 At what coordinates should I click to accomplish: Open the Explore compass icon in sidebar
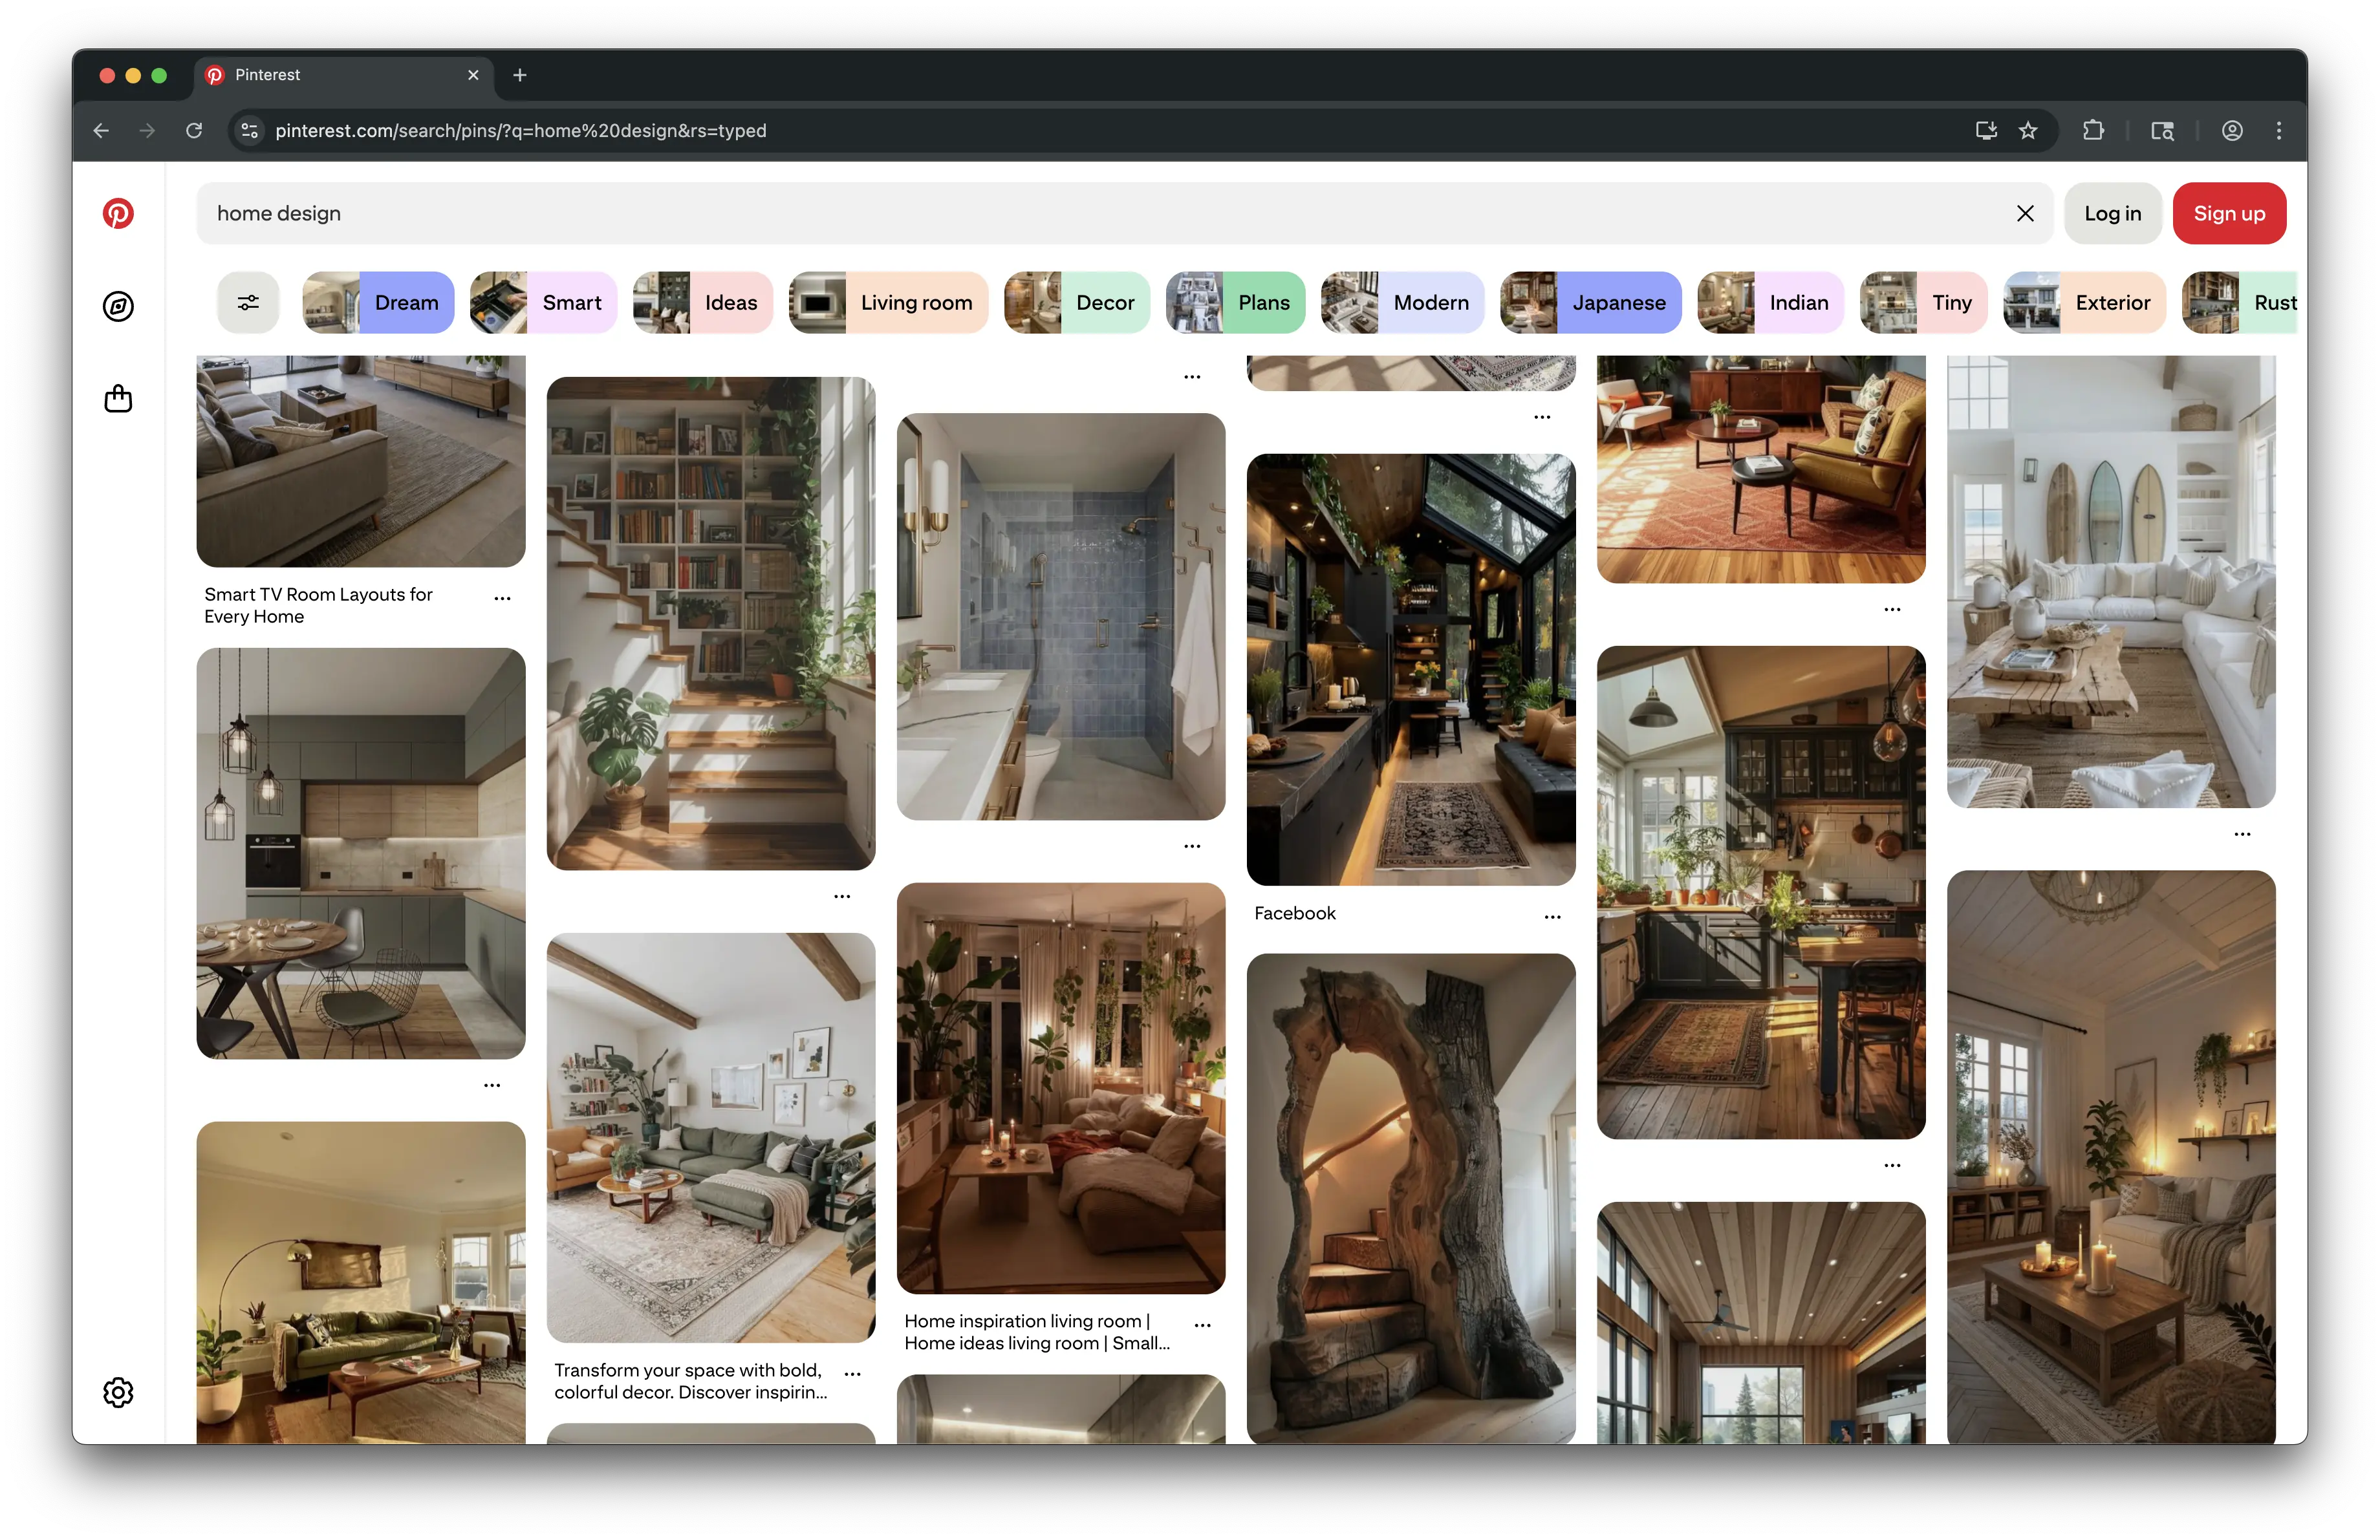(118, 307)
